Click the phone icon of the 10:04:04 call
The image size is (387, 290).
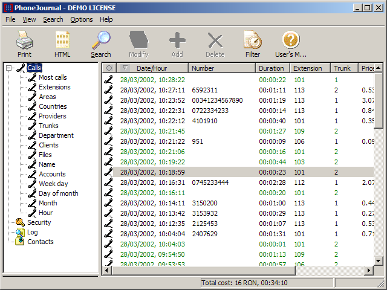108,234
